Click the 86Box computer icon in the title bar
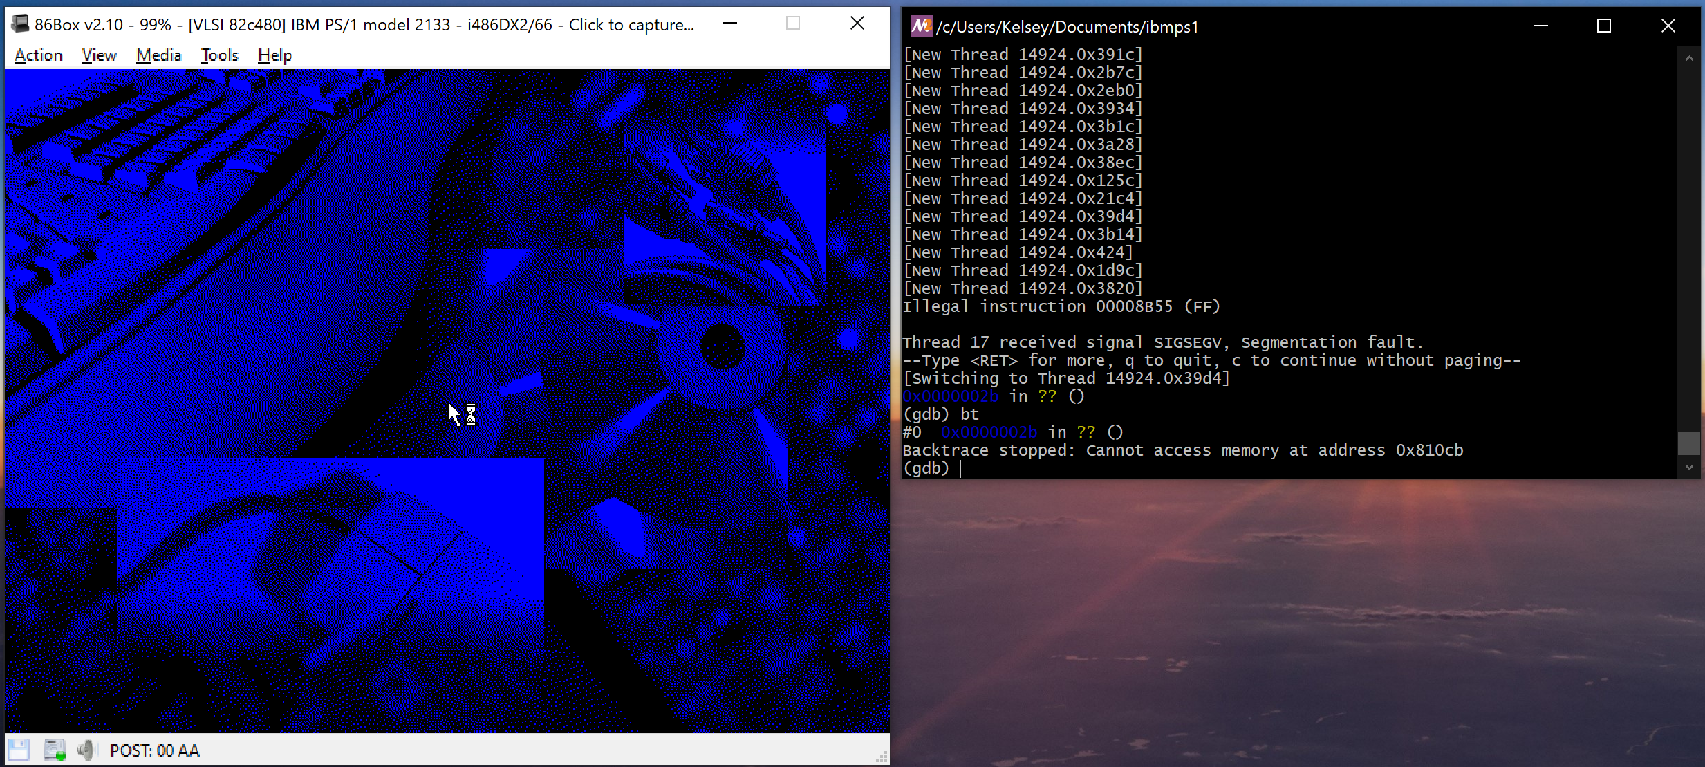The image size is (1705, 767). [x=20, y=23]
